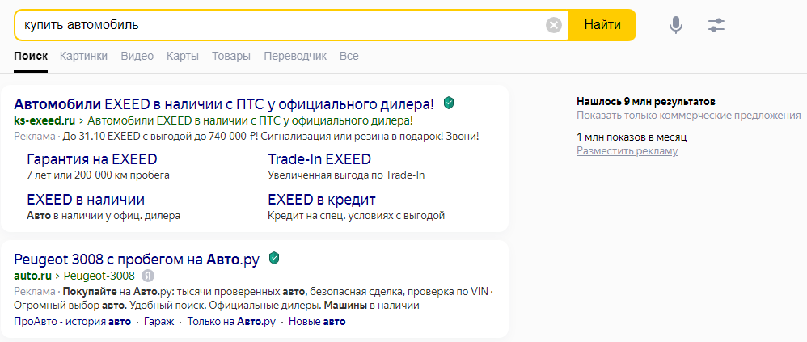The height and width of the screenshot is (342, 807).
Task: Open the Переводчик tab
Action: pos(295,56)
